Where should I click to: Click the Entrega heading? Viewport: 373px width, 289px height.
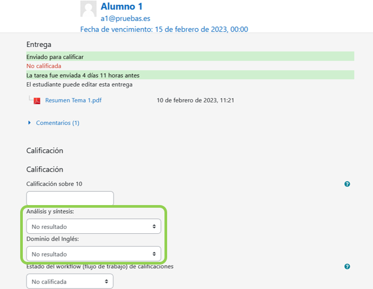pyautogui.click(x=39, y=45)
